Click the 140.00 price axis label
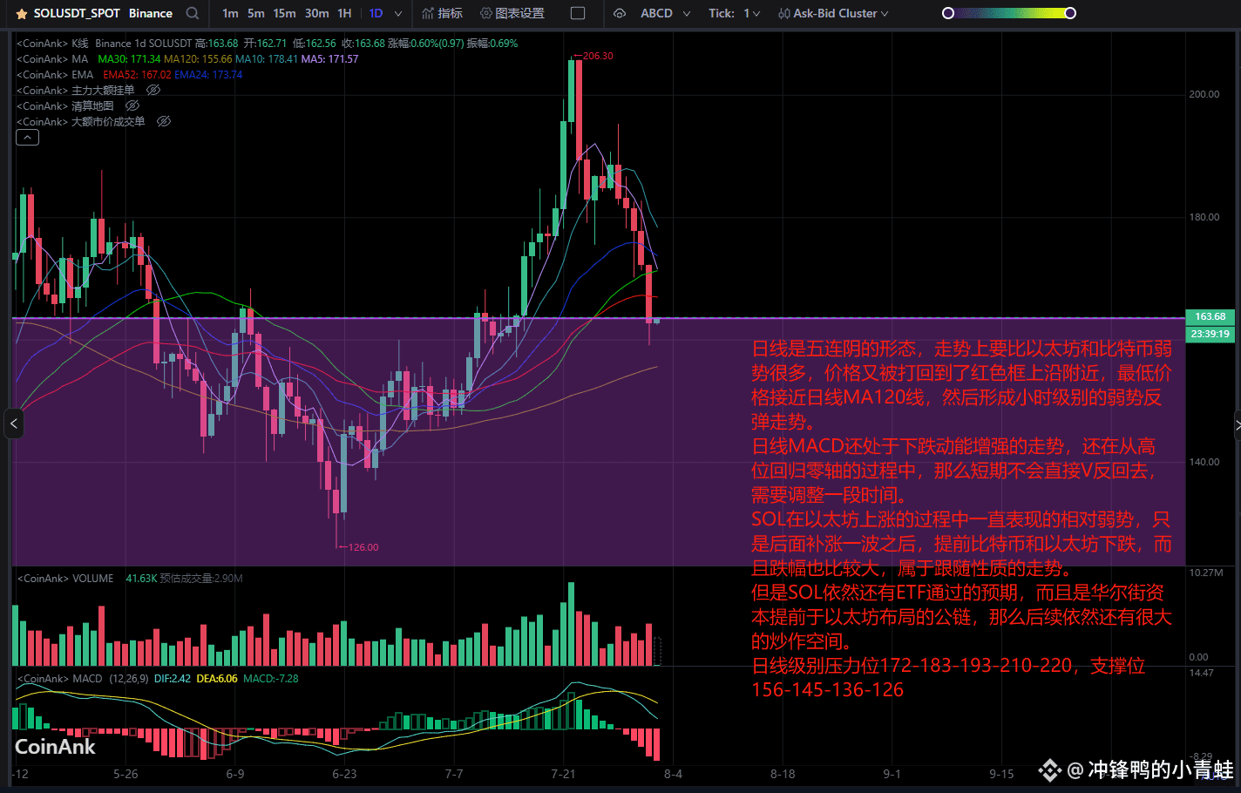 click(x=1204, y=462)
